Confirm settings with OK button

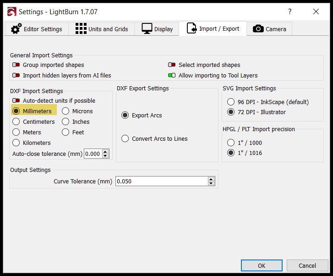coord(262,265)
